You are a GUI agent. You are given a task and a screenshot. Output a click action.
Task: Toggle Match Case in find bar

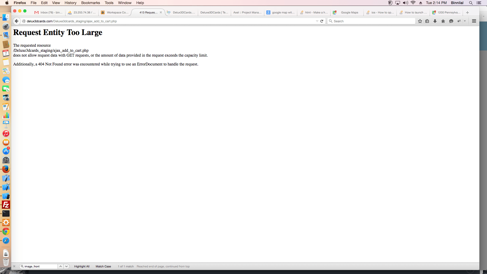[103, 266]
